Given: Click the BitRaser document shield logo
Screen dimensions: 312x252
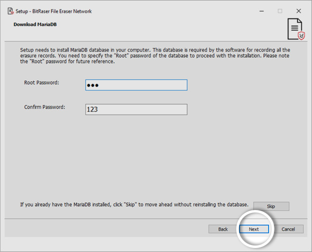Looking at the screenshot, I should click(x=296, y=29).
